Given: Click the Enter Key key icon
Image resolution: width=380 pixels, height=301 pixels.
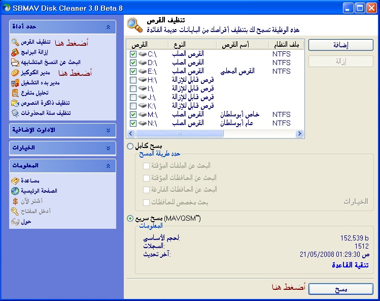Looking at the screenshot, I should [15, 212].
